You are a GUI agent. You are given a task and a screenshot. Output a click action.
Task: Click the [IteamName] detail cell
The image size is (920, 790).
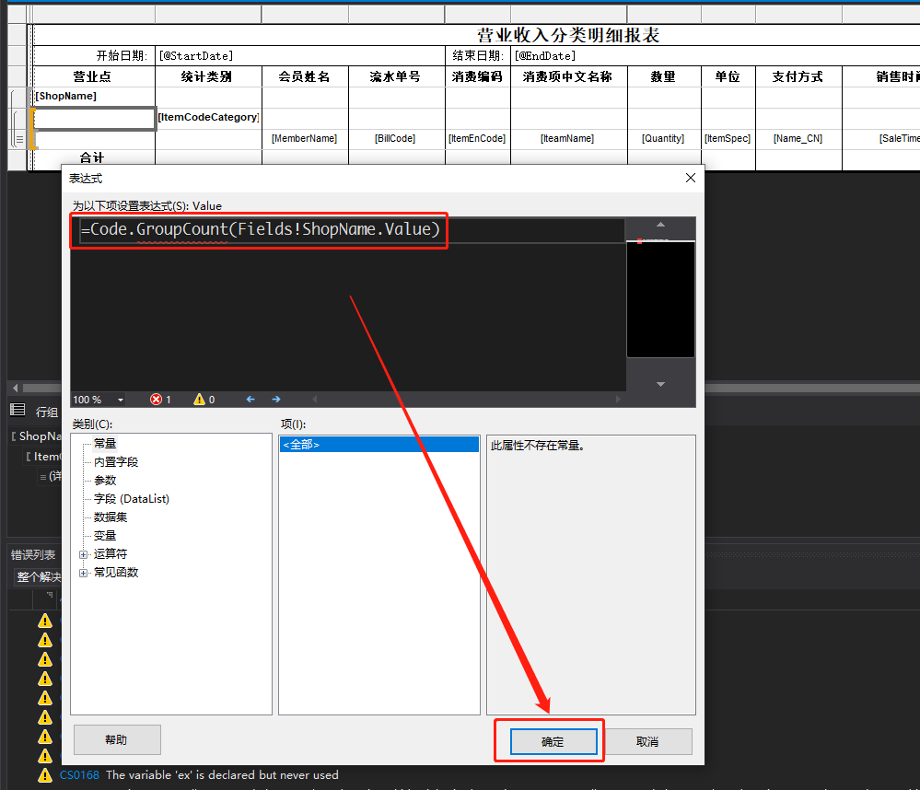(567, 138)
